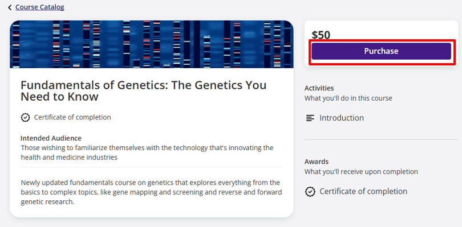
Task: Click the $50 price label
Action: click(x=321, y=35)
